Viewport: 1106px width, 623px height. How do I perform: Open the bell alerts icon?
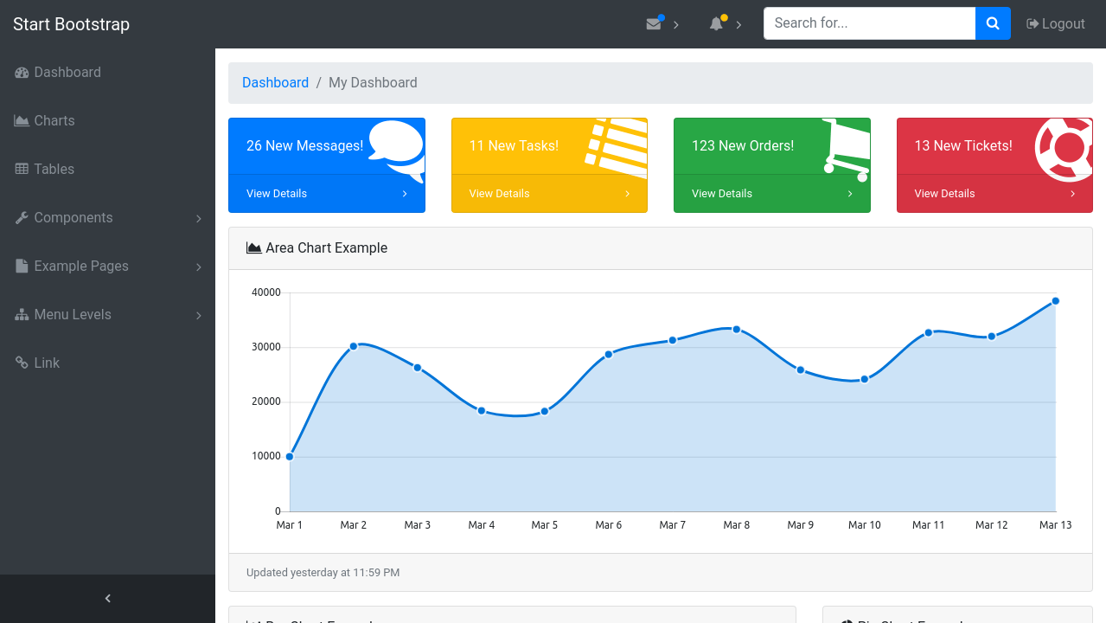(x=716, y=24)
